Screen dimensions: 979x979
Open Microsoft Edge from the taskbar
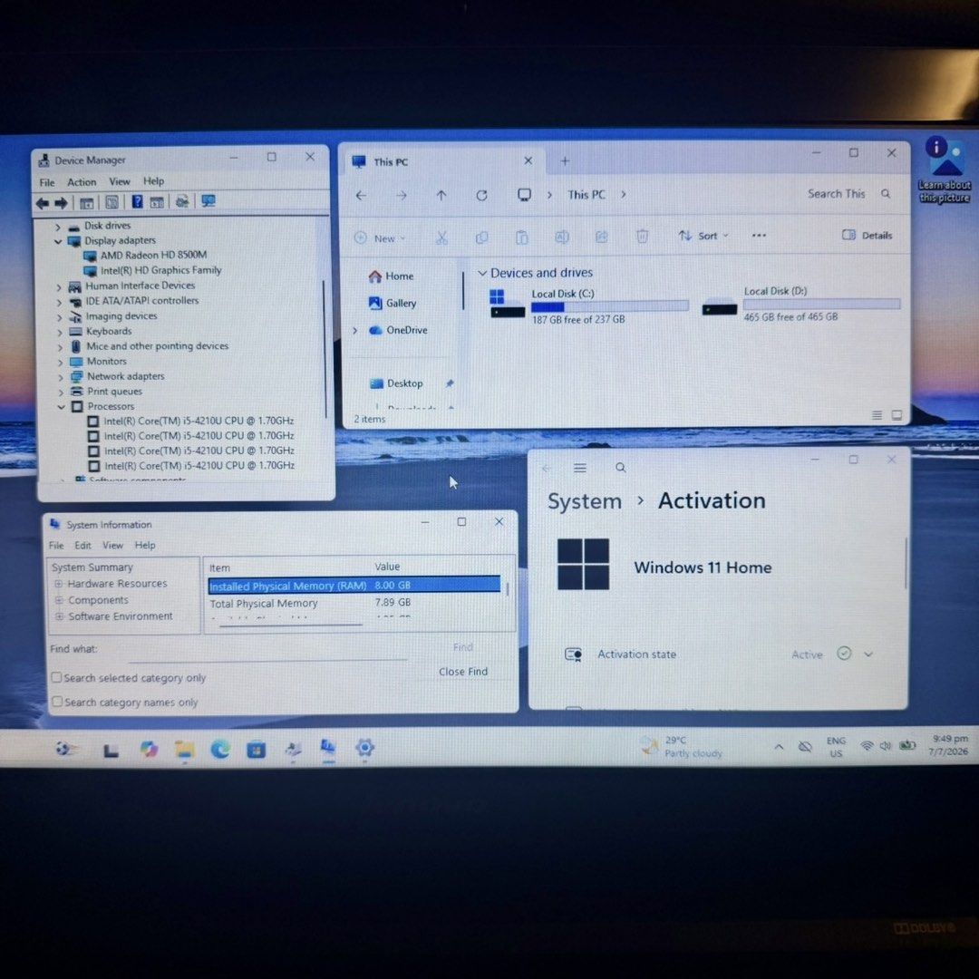(219, 748)
